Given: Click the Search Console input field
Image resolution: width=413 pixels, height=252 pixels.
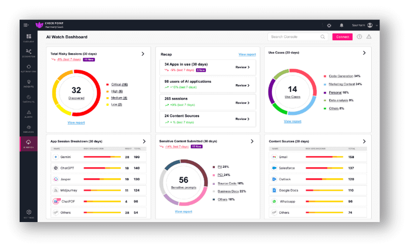Looking at the screenshot, I should pyautogui.click(x=298, y=37).
